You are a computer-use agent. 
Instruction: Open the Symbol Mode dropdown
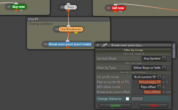(x=164, y=58)
